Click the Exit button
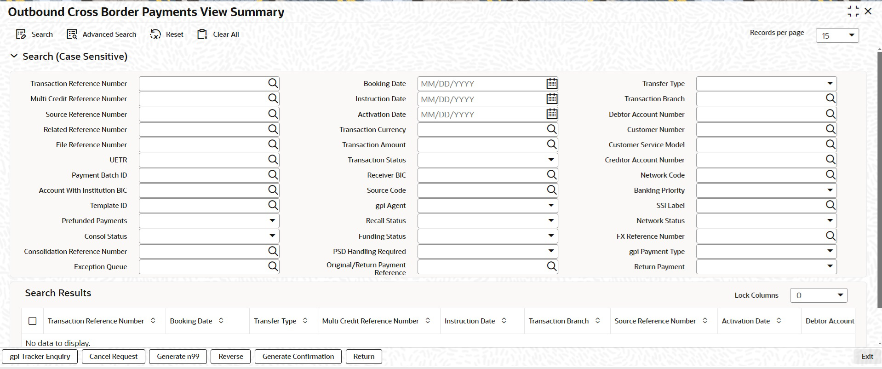The height and width of the screenshot is (369, 882). click(x=867, y=357)
